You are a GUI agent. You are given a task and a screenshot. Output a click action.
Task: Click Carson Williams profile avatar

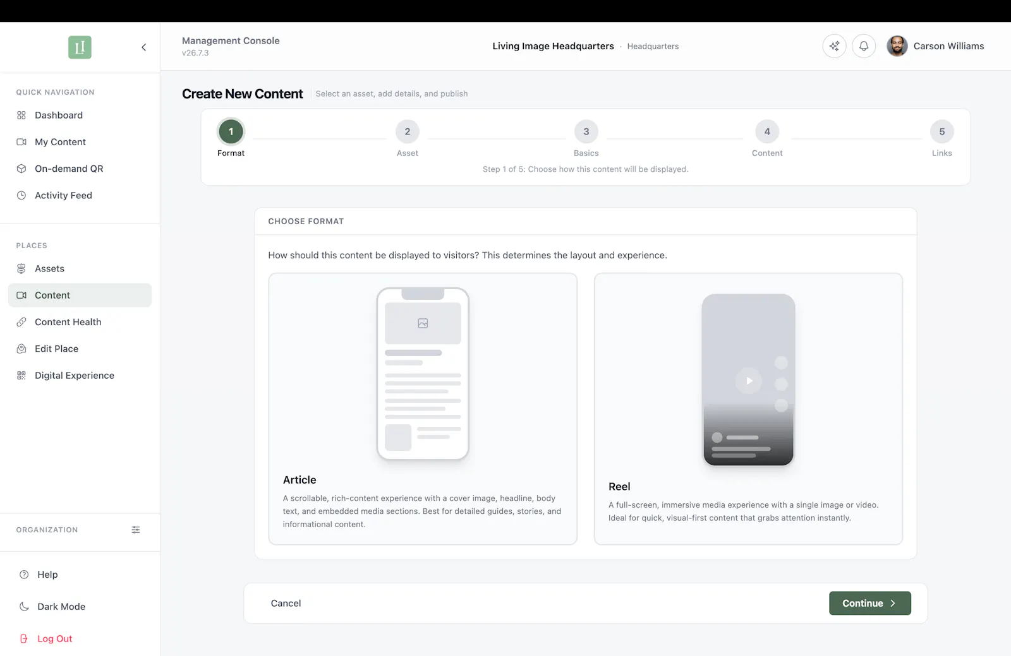[x=897, y=46]
